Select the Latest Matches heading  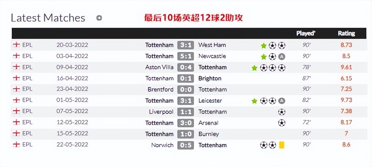point(48,18)
